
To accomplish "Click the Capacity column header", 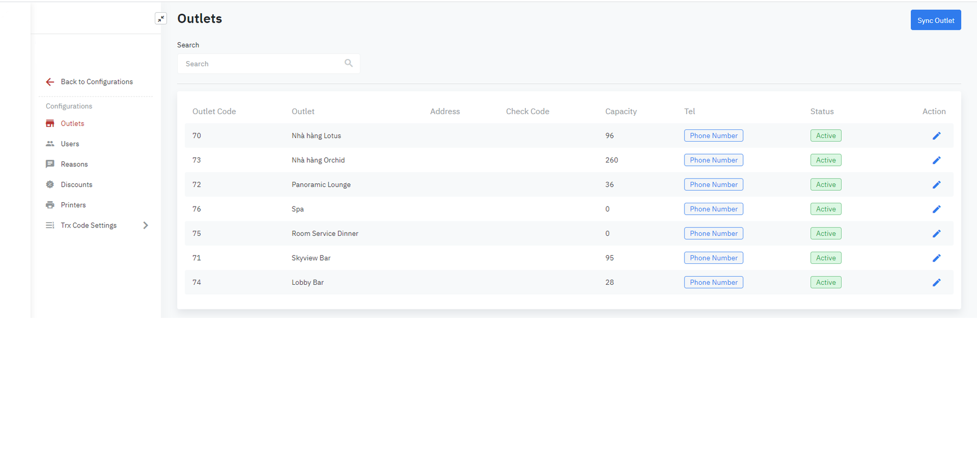I will tap(621, 111).
